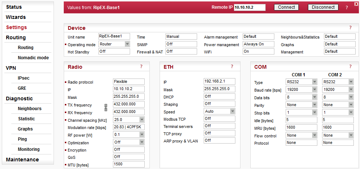Open the Routing main menu heading
Viewport: 360px width, 169px height.
16,37
